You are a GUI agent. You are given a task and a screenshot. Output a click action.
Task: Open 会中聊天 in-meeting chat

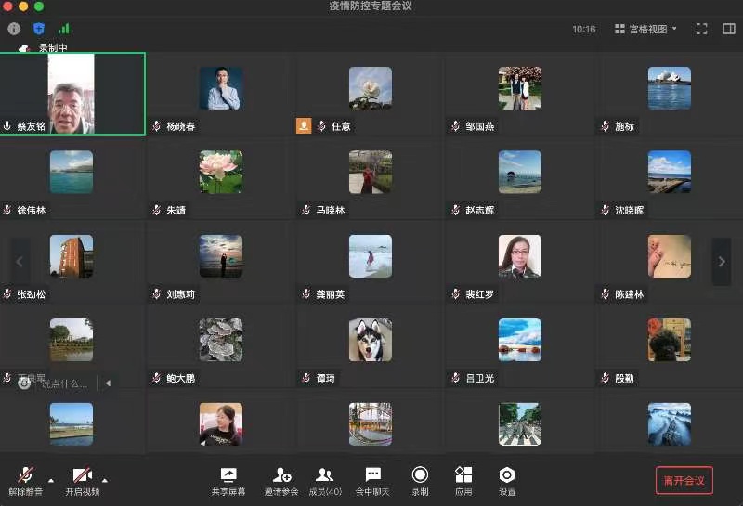[372, 481]
